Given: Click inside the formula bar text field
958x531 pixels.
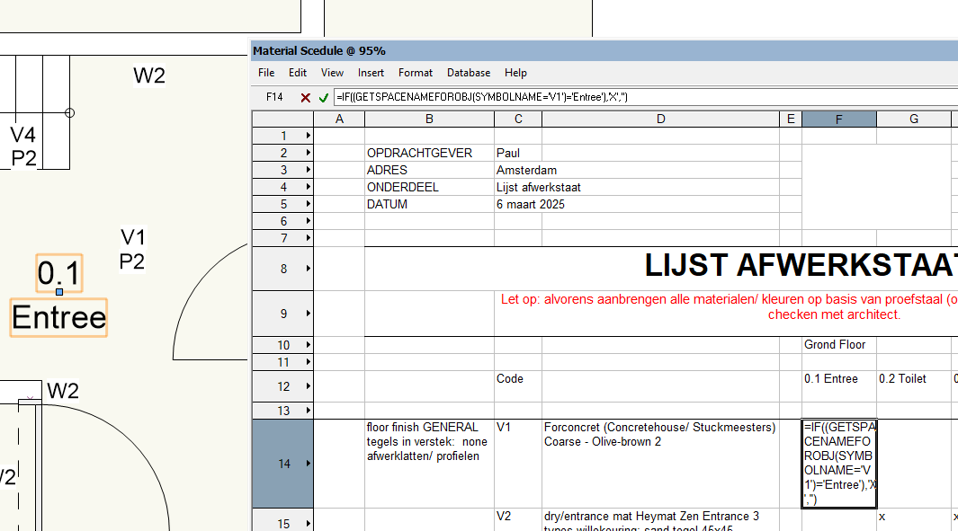Looking at the screenshot, I should tap(630, 97).
